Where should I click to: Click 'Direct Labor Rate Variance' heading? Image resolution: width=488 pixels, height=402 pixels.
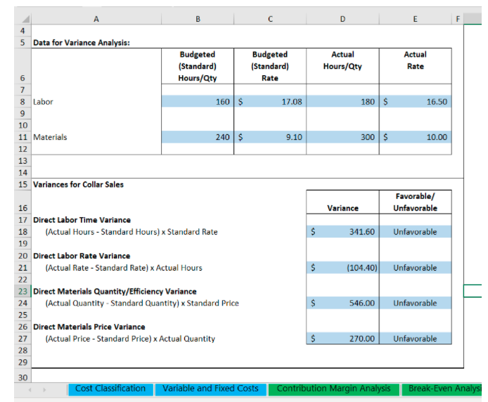(82, 256)
